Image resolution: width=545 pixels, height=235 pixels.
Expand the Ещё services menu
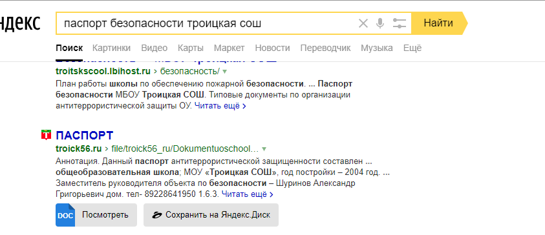point(412,48)
